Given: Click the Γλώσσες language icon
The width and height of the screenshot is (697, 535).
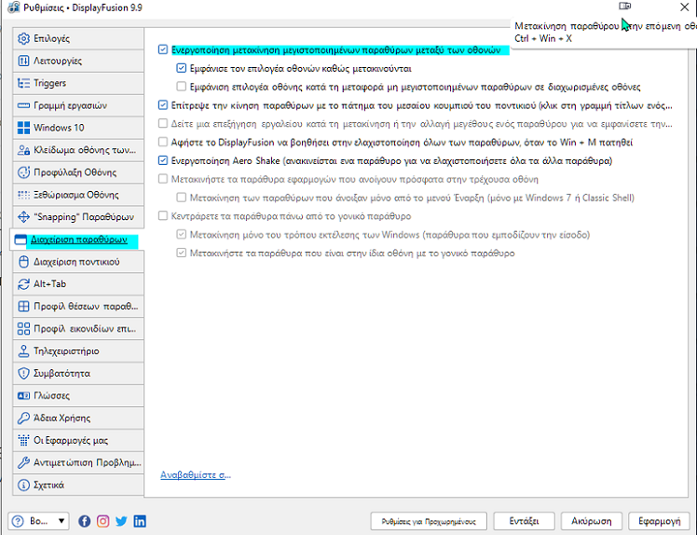Looking at the screenshot, I should [23, 395].
